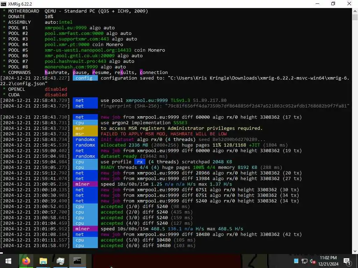Click the 'accepted (4/0) diff 5240' line
Viewport: 358px width, 268px height.
click(146, 223)
